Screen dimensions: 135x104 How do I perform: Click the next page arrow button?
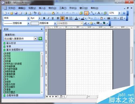[53, 96]
